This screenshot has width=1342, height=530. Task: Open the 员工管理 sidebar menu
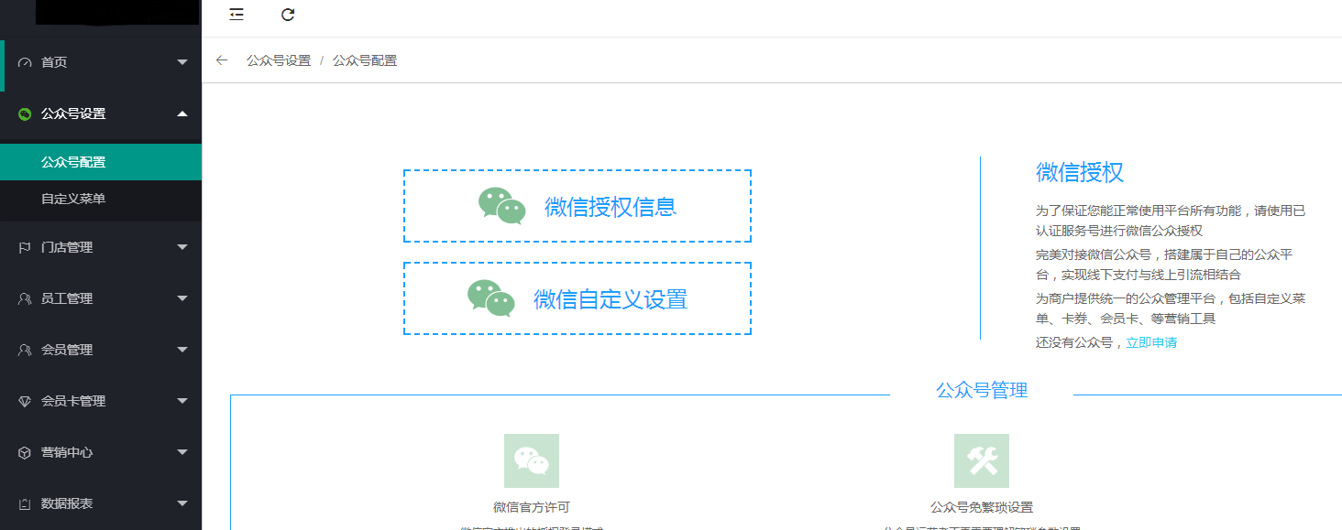pos(101,298)
